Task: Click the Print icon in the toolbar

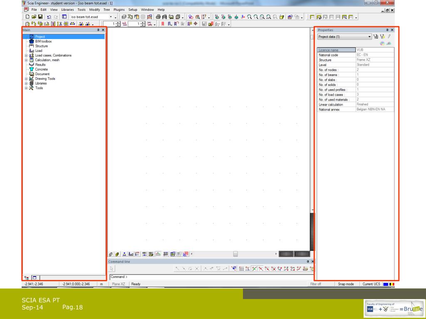Action: 158,17
